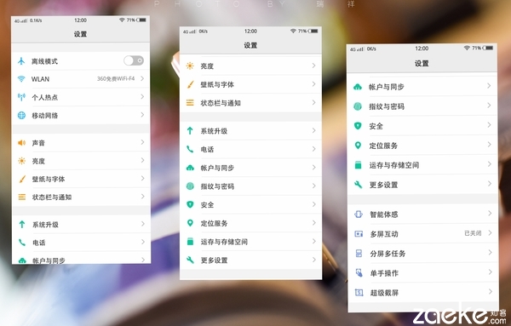511x326 pixels.
Task: Open the 安全 chevron on the right screen
Action: click(489, 125)
